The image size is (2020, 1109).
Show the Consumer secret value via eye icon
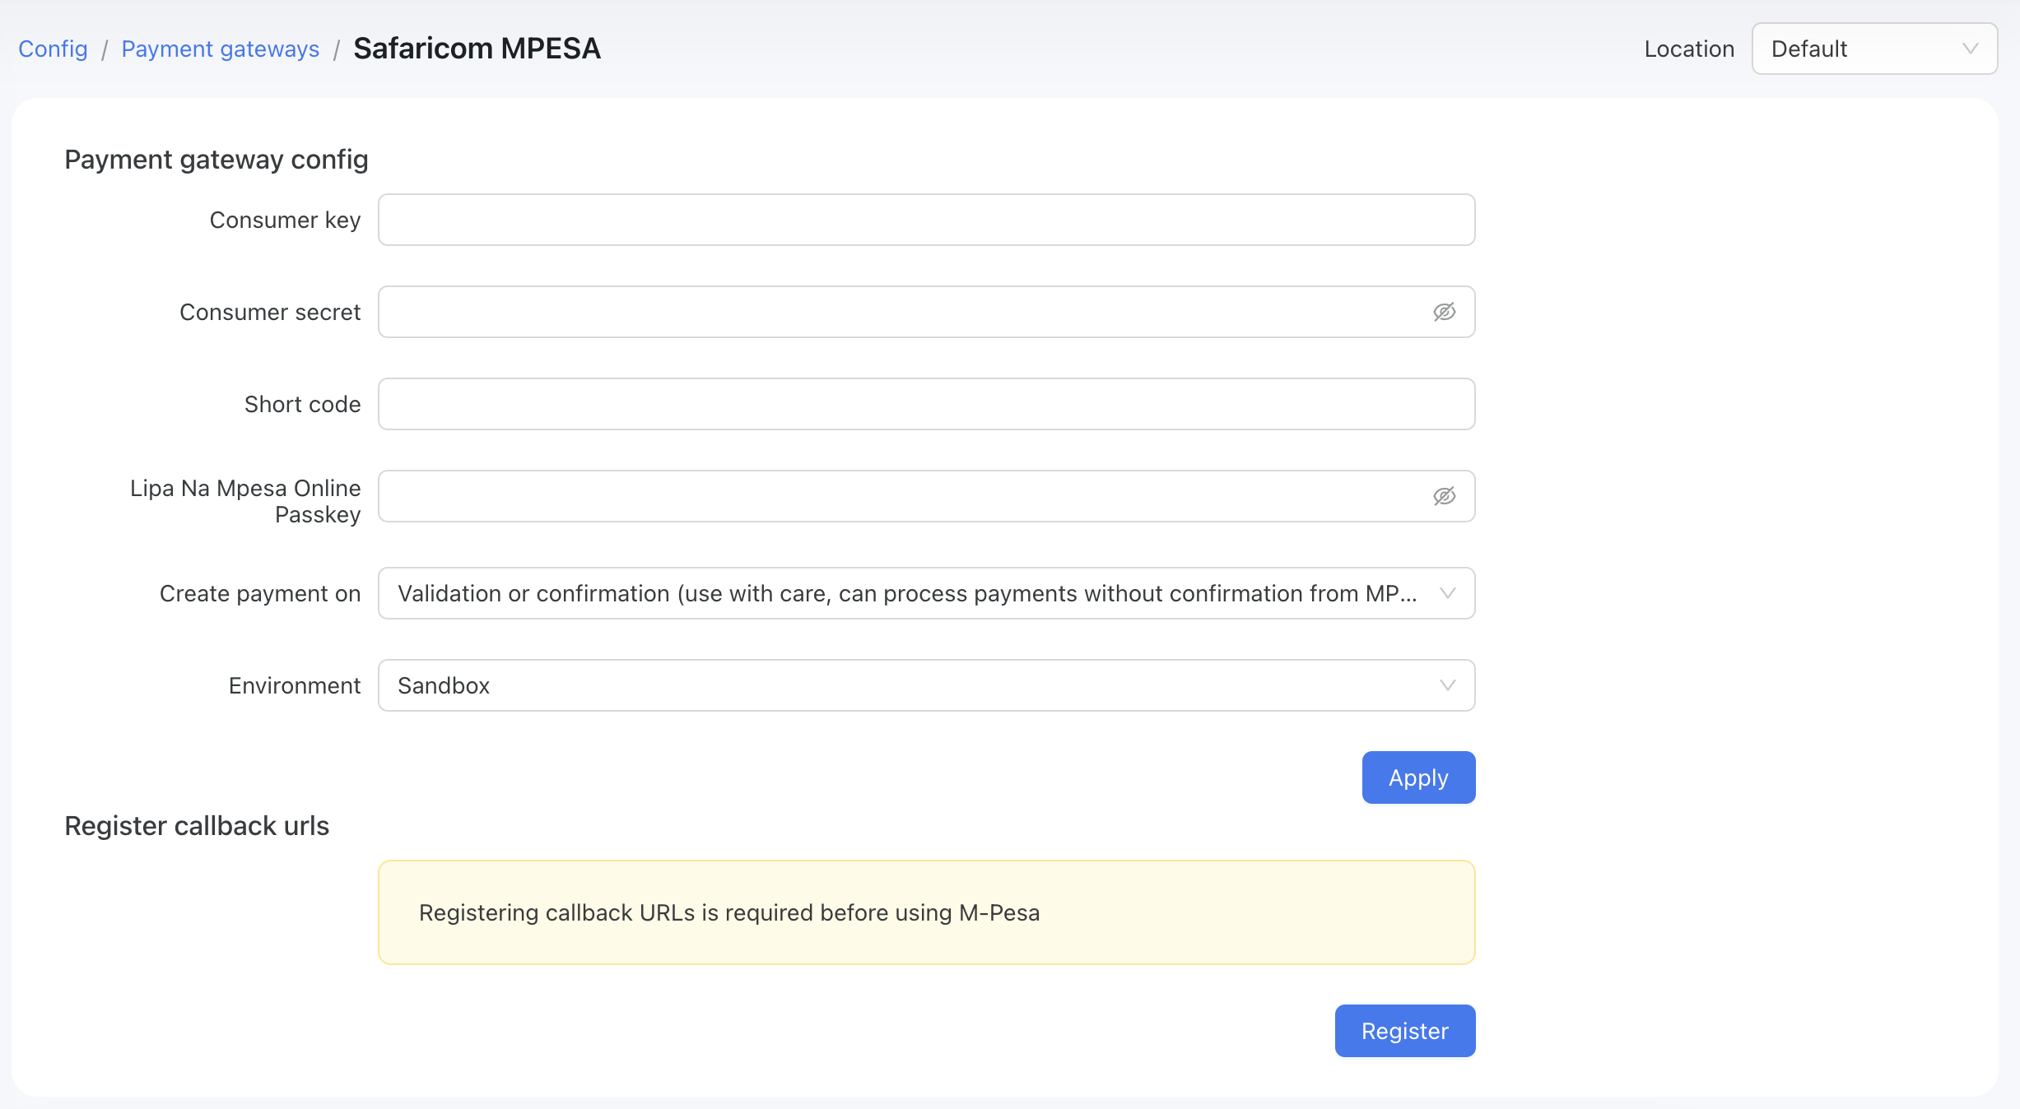point(1444,312)
